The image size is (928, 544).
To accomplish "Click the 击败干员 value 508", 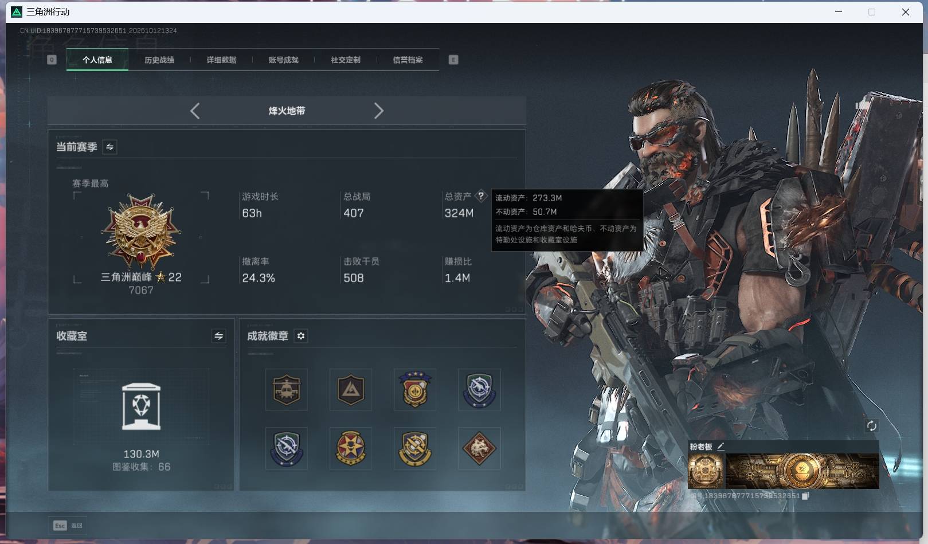I will click(354, 278).
